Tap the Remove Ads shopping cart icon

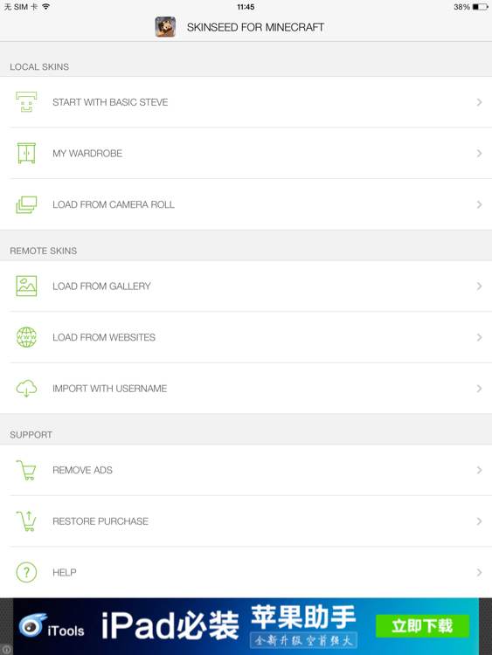[x=26, y=470]
